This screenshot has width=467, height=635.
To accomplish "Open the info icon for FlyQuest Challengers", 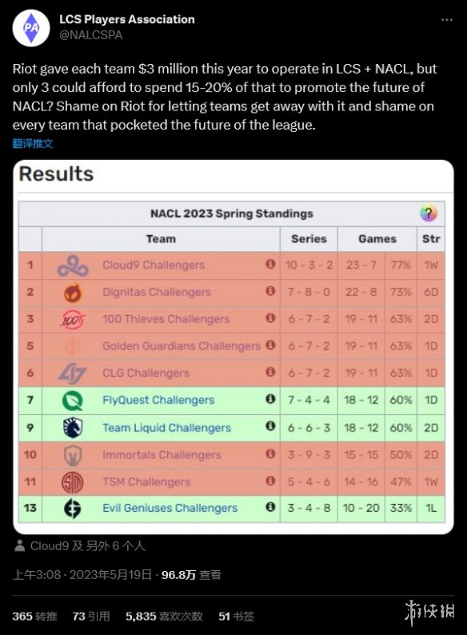I will (270, 399).
